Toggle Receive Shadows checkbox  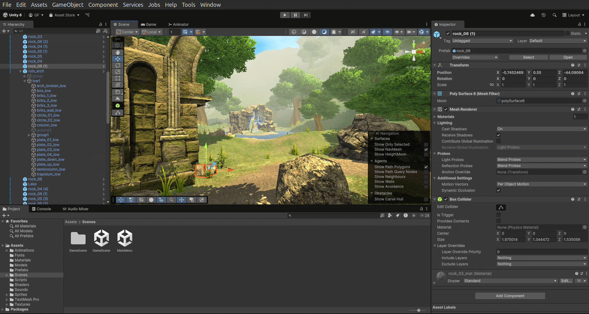click(499, 135)
